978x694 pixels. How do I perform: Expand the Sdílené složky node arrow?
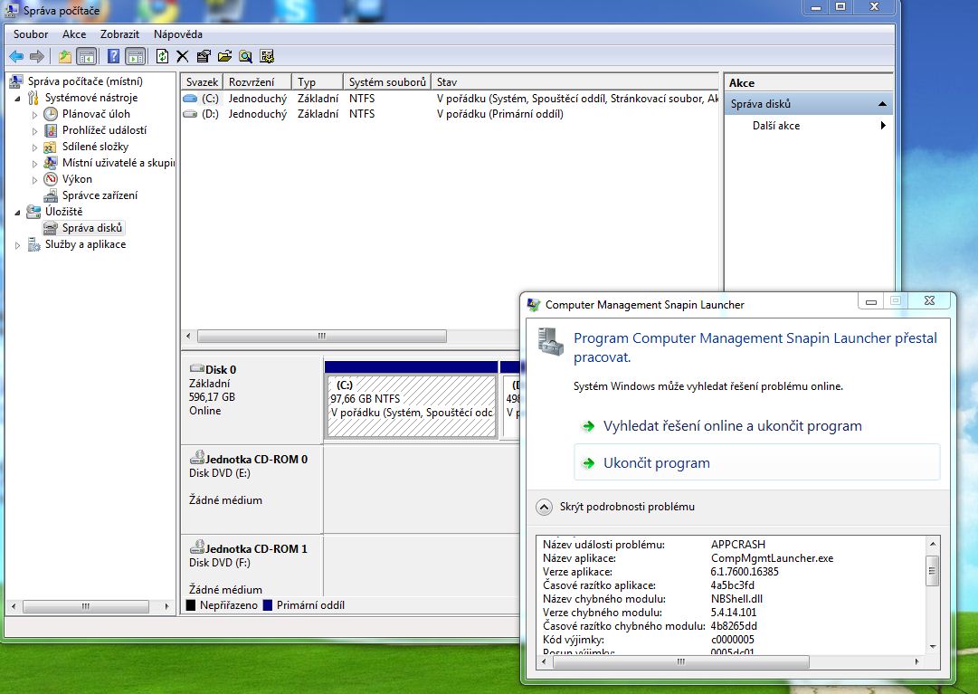click(x=35, y=147)
